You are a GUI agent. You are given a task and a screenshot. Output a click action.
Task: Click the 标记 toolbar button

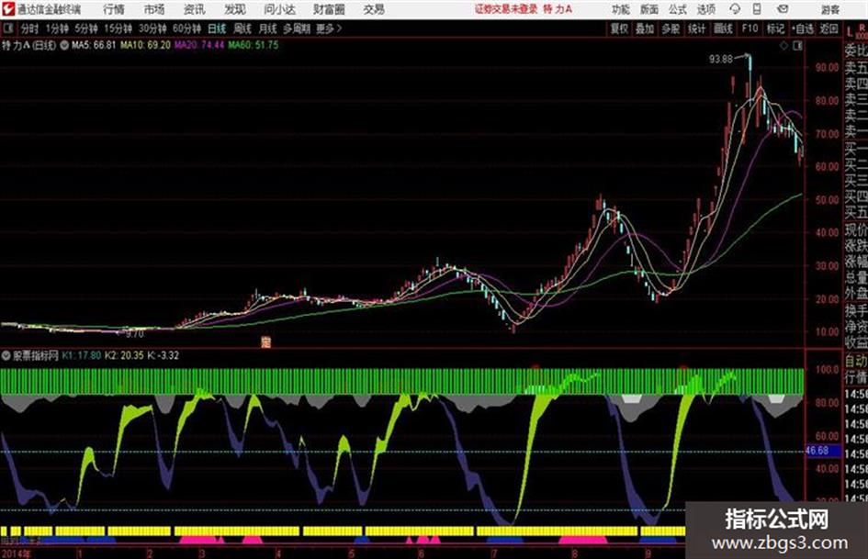(775, 28)
